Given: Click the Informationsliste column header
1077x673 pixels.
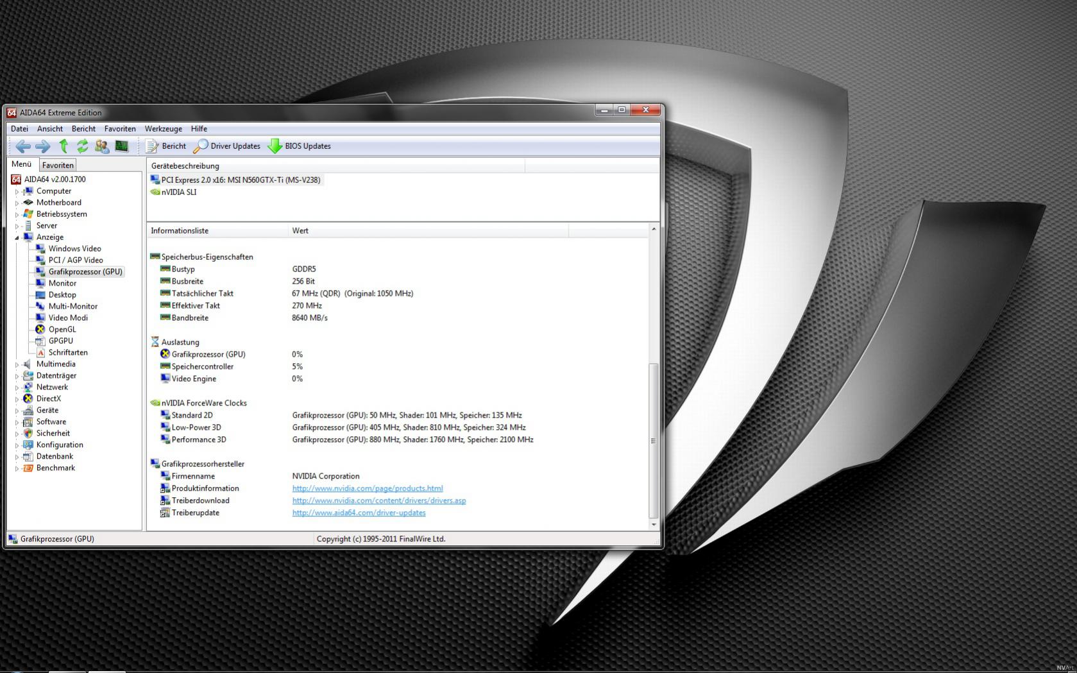Looking at the screenshot, I should click(x=217, y=231).
